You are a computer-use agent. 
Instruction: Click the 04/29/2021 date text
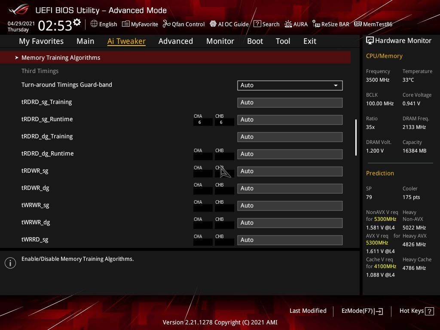point(21,23)
